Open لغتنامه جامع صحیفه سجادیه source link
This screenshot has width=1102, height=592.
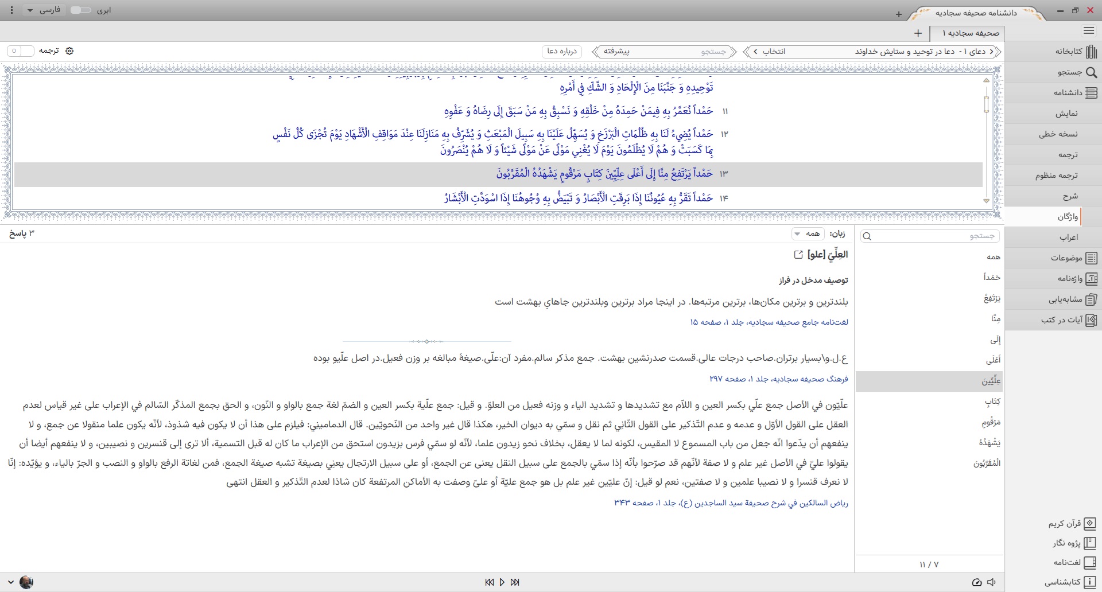769,322
